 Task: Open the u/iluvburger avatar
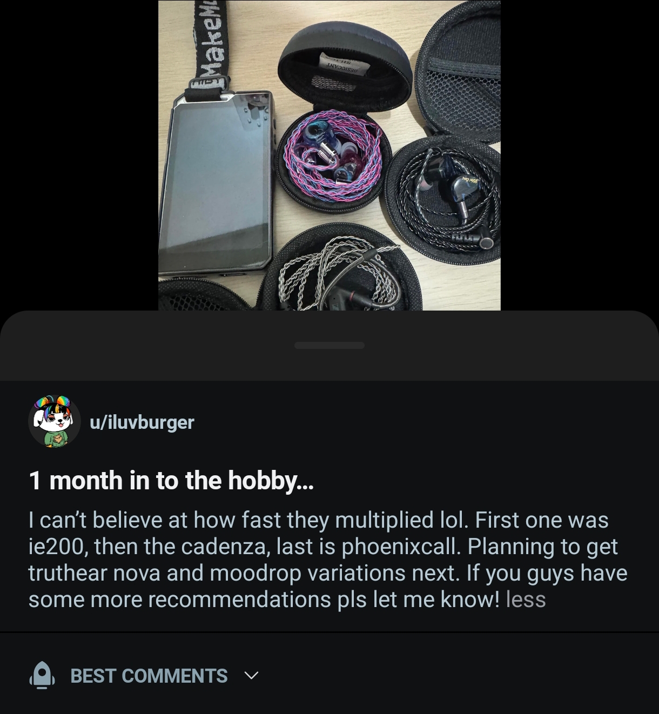55,421
